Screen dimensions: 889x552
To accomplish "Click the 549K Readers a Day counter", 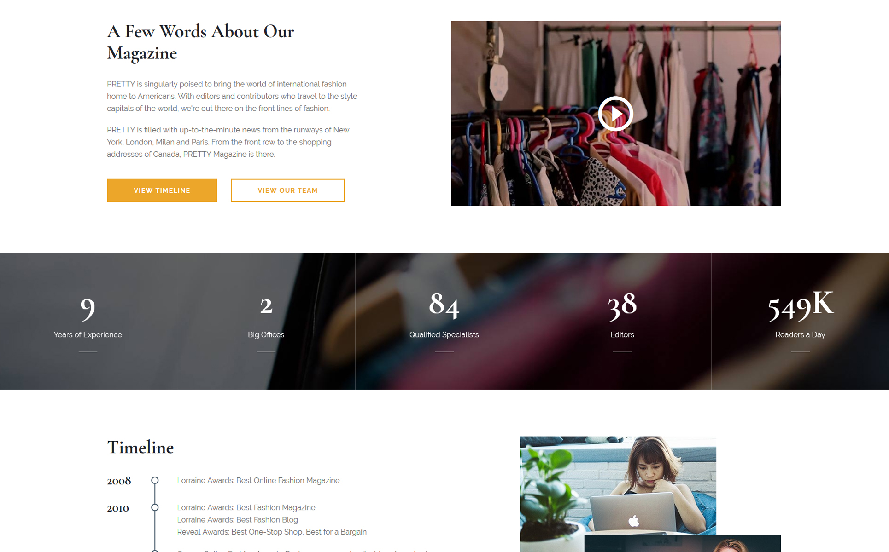I will coord(800,321).
